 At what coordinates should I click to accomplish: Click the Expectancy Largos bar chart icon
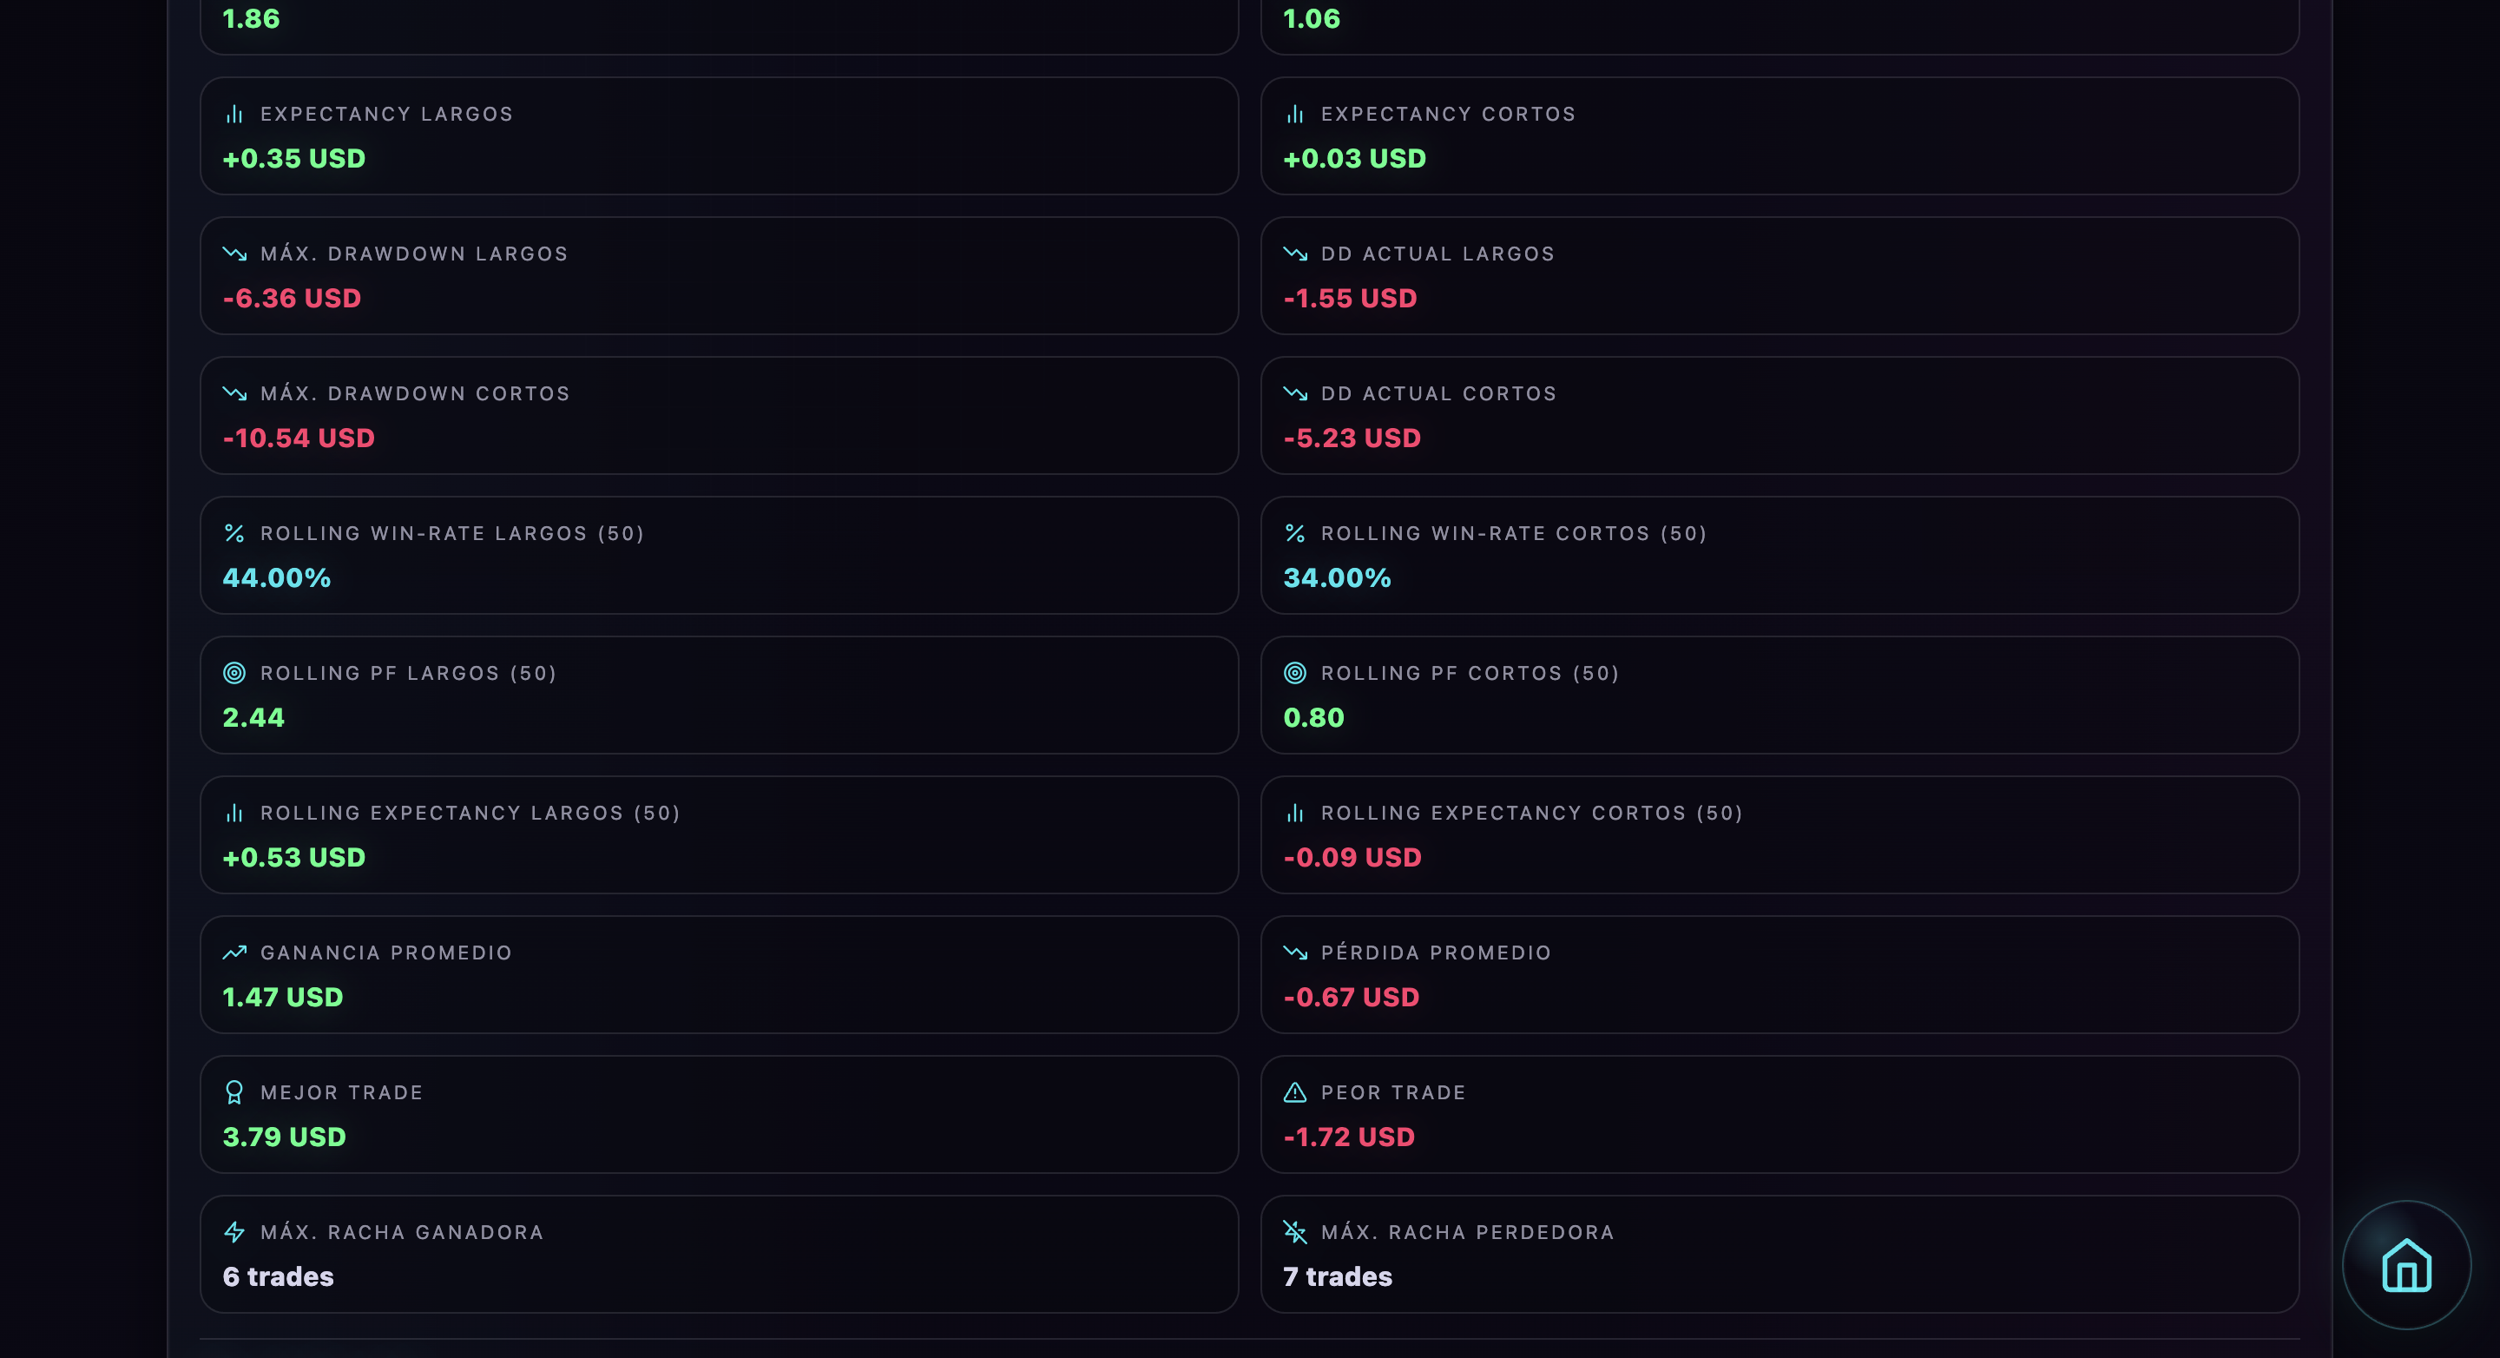tap(234, 115)
